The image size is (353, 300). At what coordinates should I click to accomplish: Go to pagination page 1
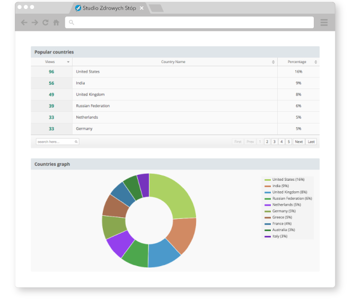pyautogui.click(x=260, y=142)
